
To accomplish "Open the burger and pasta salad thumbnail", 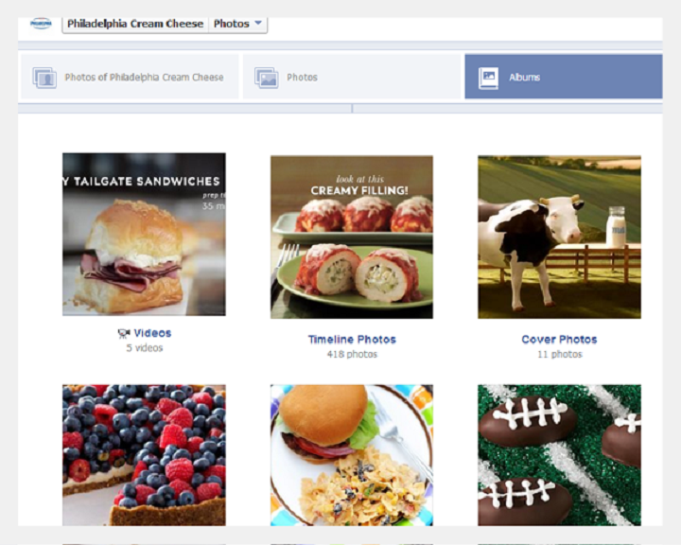I will pos(352,455).
